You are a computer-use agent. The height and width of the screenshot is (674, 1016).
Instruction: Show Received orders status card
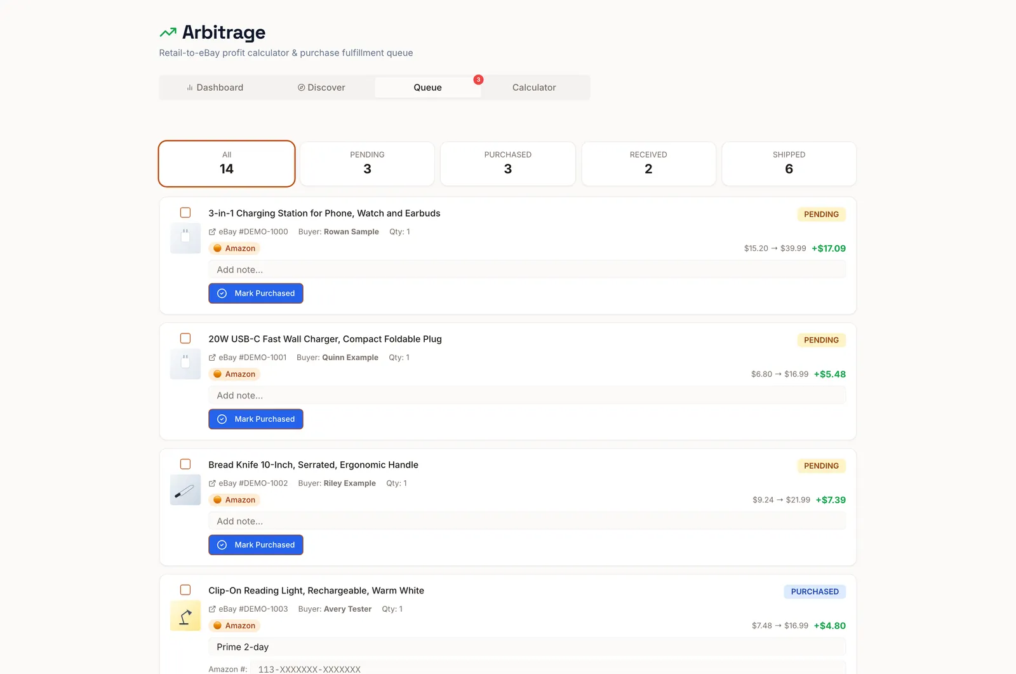pyautogui.click(x=648, y=164)
